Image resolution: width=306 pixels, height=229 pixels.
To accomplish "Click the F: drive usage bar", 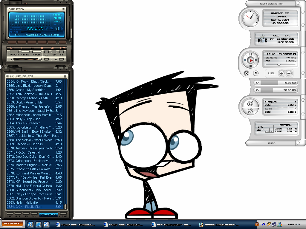I will (x=276, y=90).
